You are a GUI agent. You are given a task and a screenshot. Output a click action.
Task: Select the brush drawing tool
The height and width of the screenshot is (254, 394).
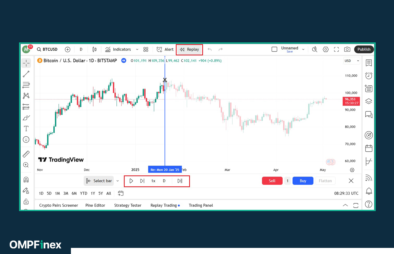pos(26,118)
